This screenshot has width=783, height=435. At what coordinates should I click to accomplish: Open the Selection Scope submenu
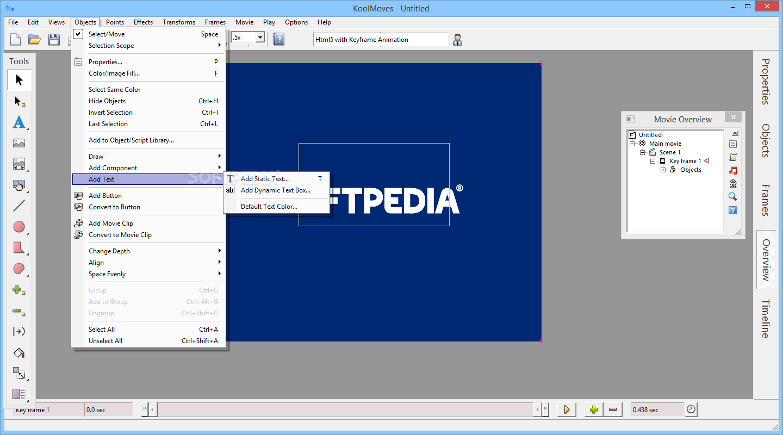(148, 46)
